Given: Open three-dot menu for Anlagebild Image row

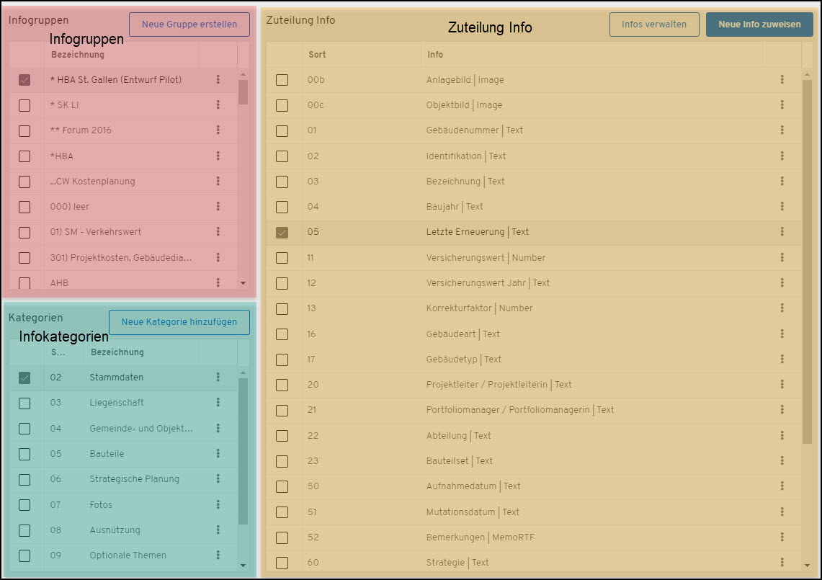Looking at the screenshot, I should 782,80.
